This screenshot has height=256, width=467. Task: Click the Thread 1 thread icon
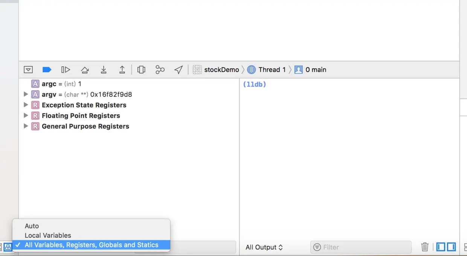point(252,70)
